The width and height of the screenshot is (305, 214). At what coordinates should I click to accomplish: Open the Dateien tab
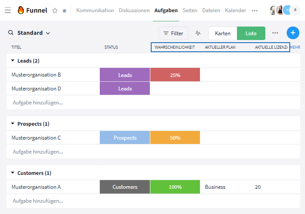(x=211, y=10)
